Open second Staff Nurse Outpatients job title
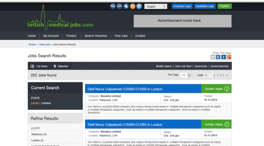 click(125, 125)
